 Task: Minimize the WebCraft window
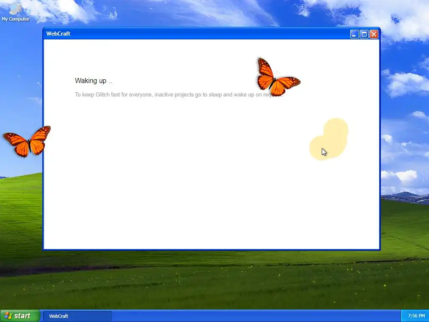tap(354, 34)
